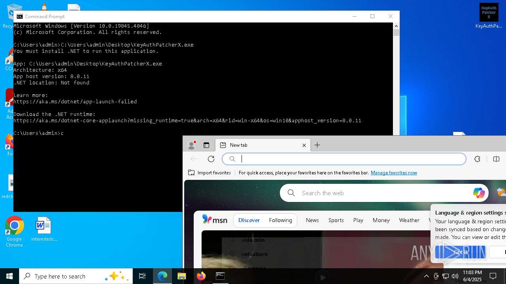506x284 pixels.
Task: Show hidden tray icons chevron
Action: tap(426, 276)
